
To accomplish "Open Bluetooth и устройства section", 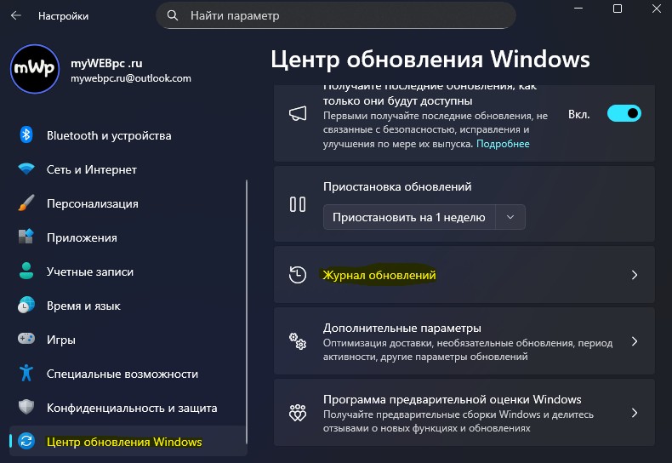I will click(x=128, y=135).
